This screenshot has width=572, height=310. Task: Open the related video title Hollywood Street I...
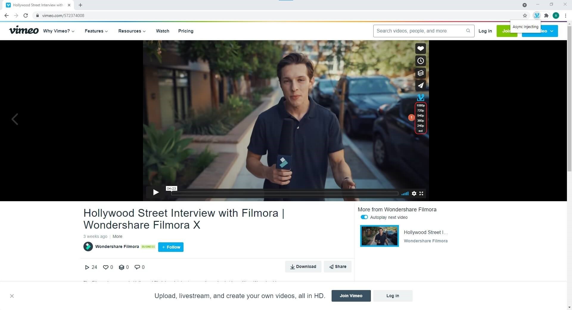pos(426,232)
